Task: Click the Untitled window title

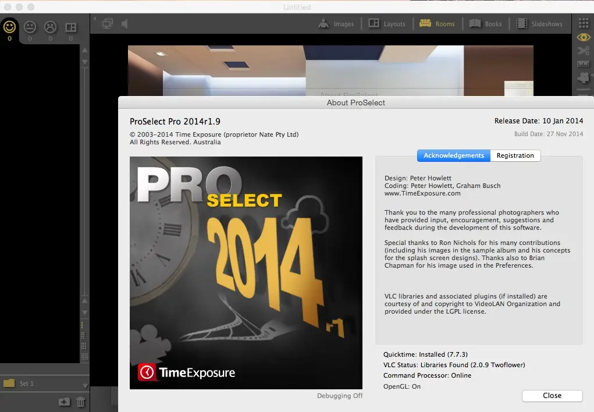Action: click(297, 7)
